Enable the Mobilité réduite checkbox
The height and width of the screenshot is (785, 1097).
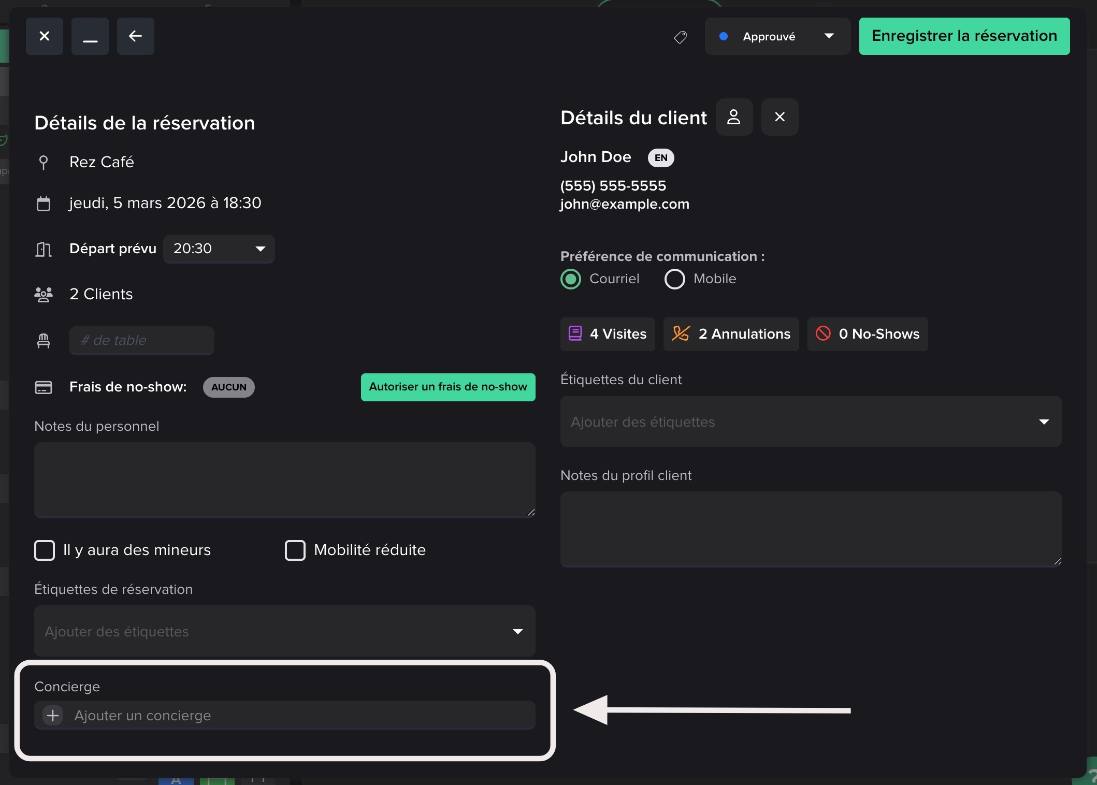295,550
